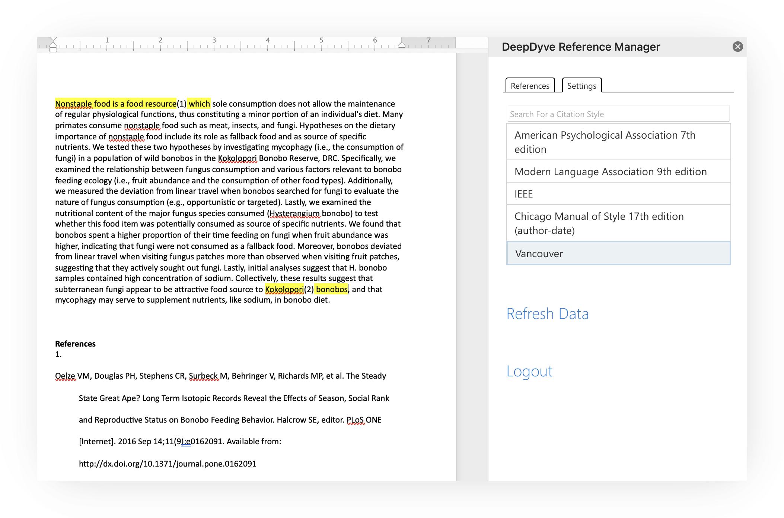
Task: Click the misspelled word Hysterangium
Action: (x=294, y=213)
